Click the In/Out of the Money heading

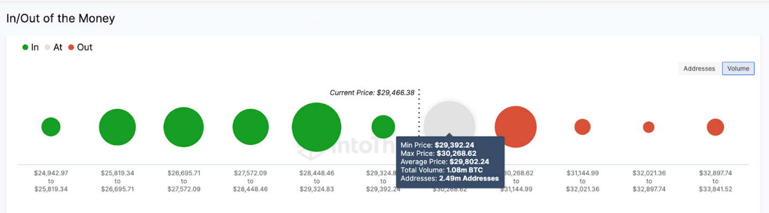[61, 18]
